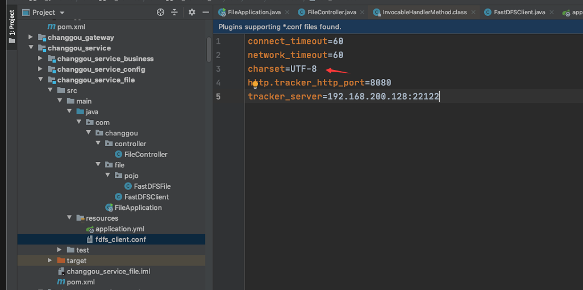Close the FileController.java tab
The width and height of the screenshot is (583, 290).
point(363,13)
